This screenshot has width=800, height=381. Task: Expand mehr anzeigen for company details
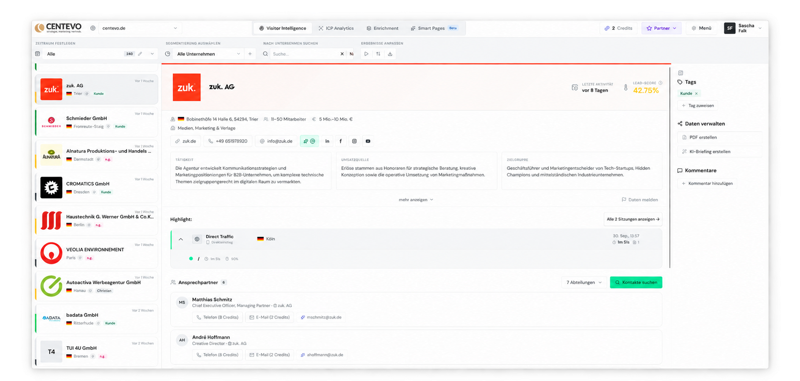(x=416, y=200)
